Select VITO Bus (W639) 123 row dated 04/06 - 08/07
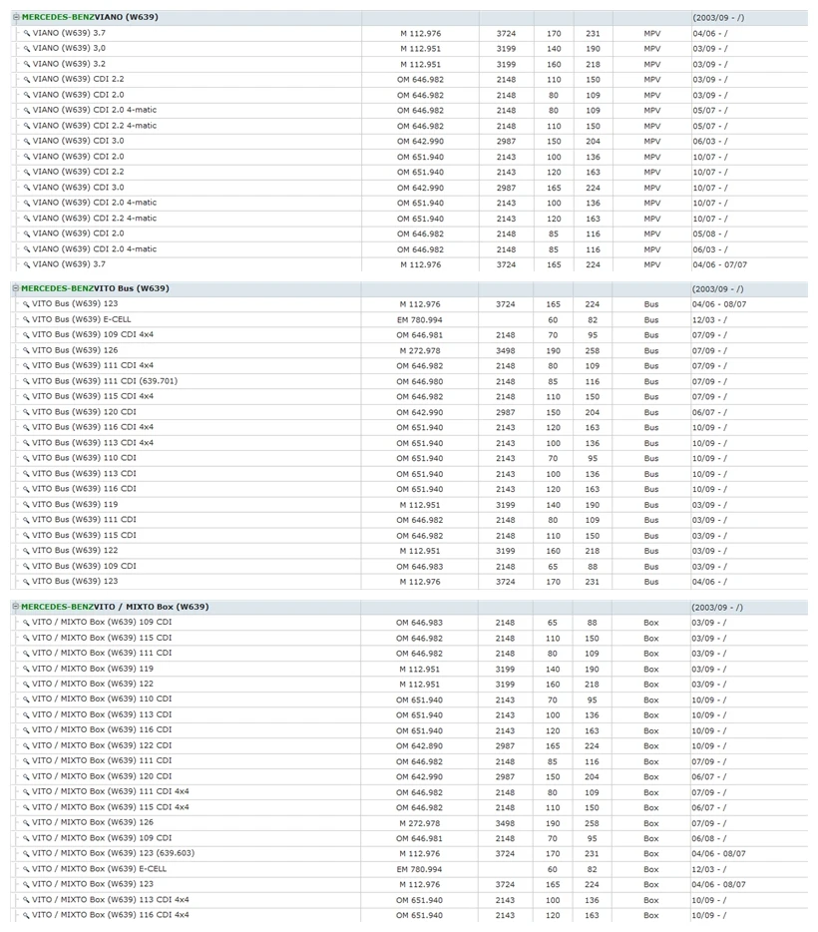The width and height of the screenshot is (818, 932). pos(409,304)
